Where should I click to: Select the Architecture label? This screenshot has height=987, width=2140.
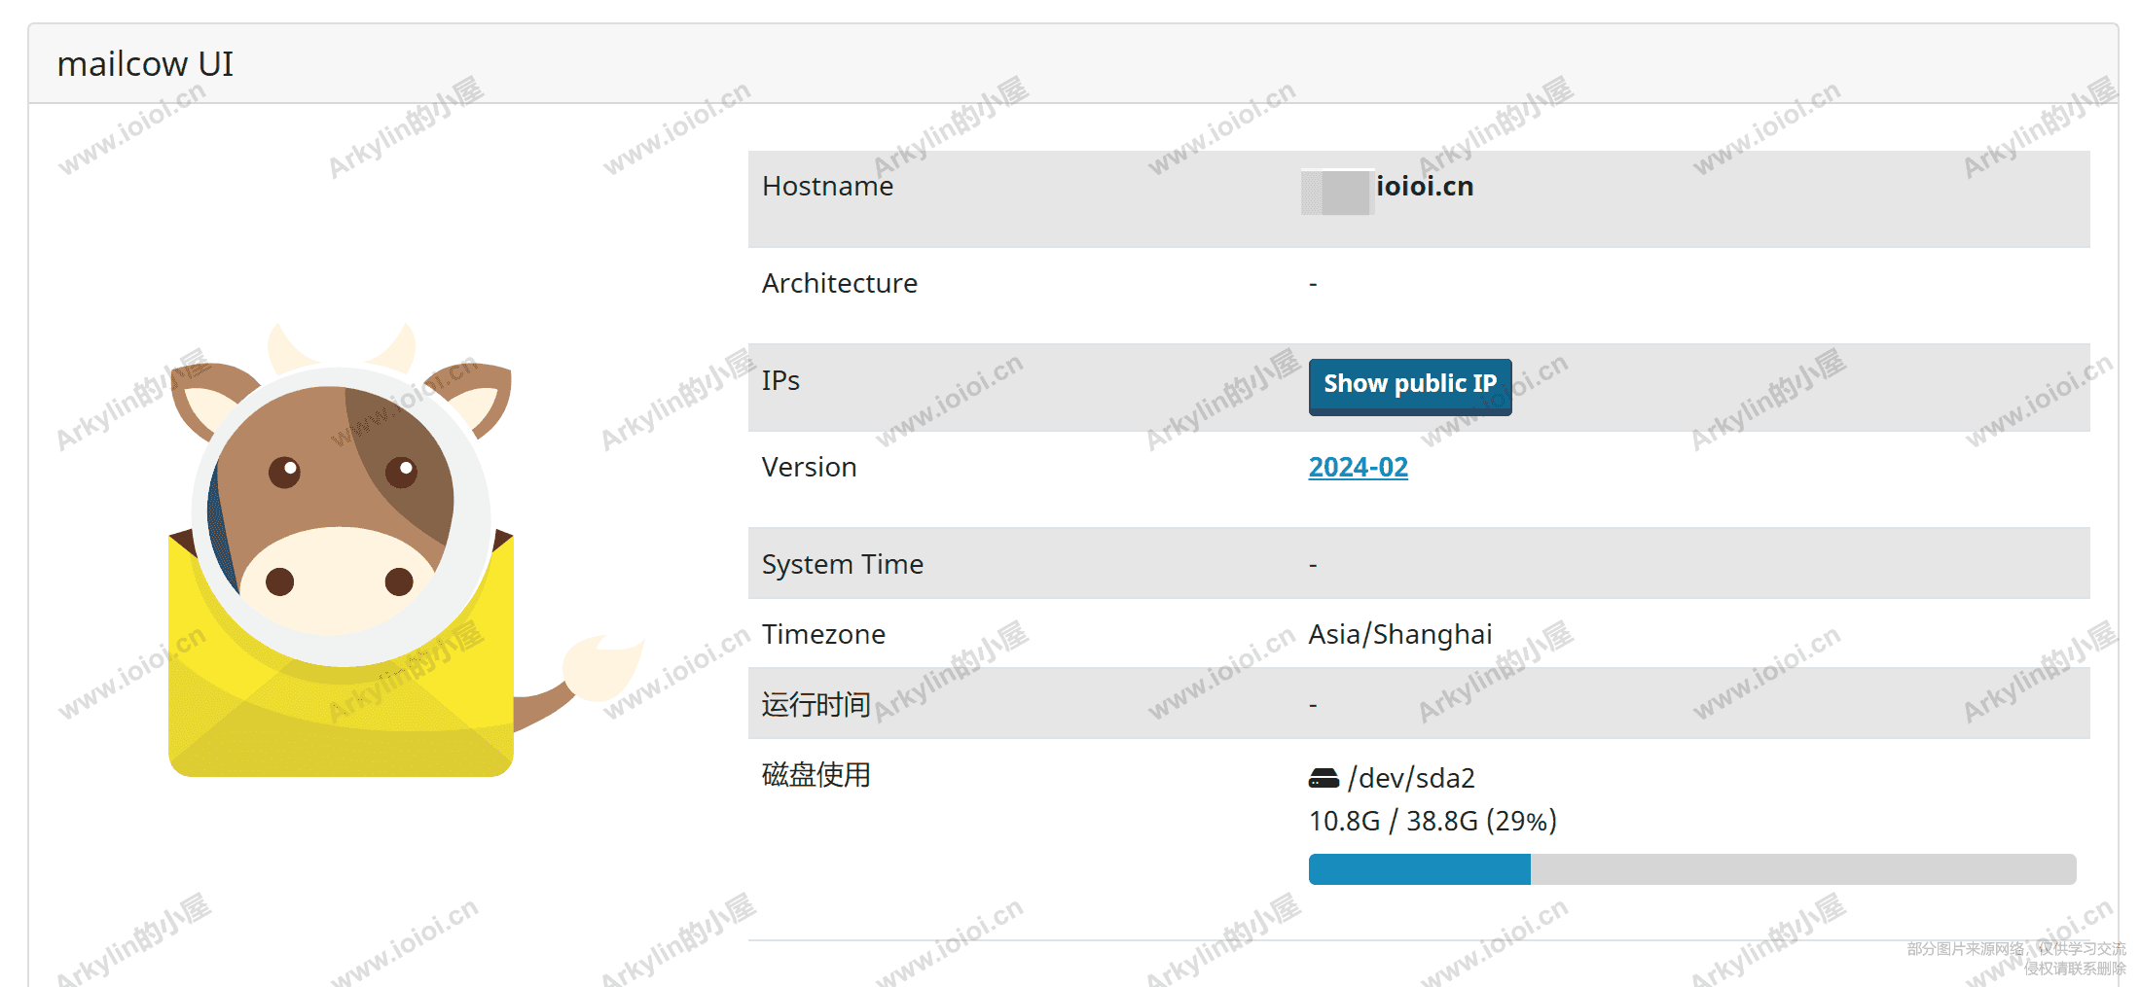click(x=839, y=283)
